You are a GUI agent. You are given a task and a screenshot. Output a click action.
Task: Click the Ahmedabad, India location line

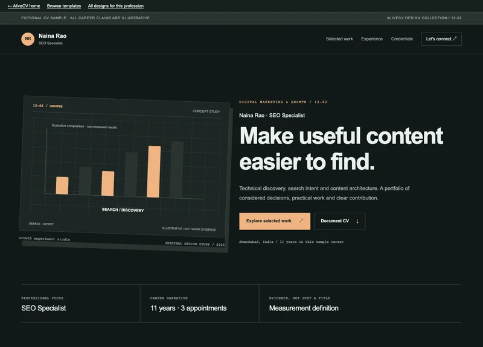291,242
